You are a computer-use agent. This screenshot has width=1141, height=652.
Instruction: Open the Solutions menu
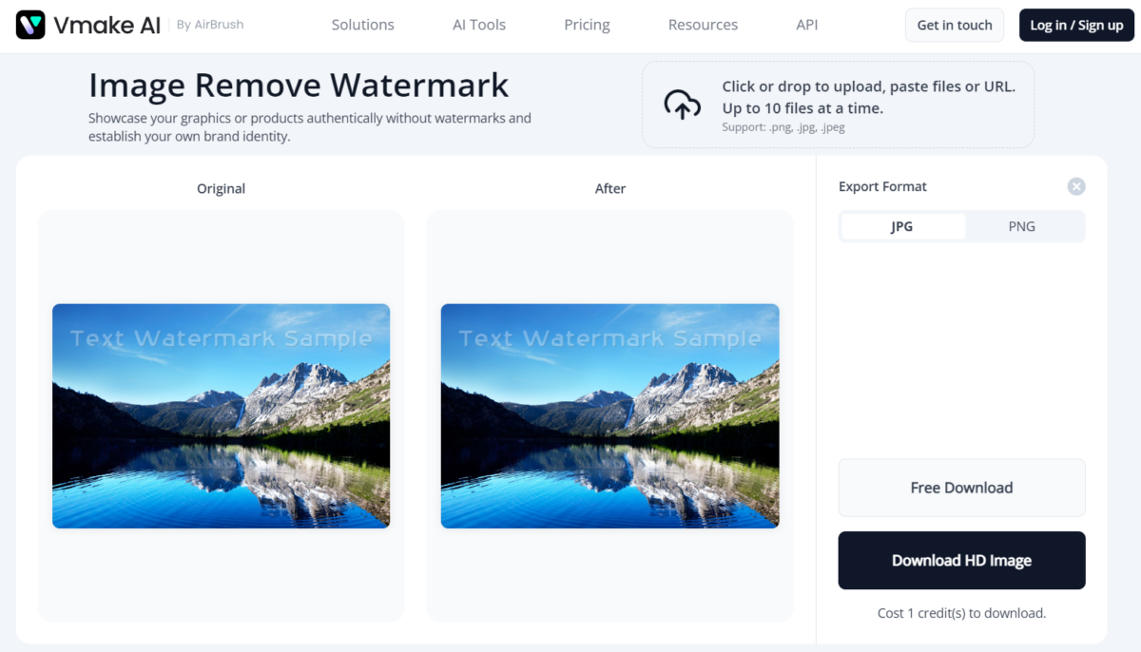tap(362, 25)
